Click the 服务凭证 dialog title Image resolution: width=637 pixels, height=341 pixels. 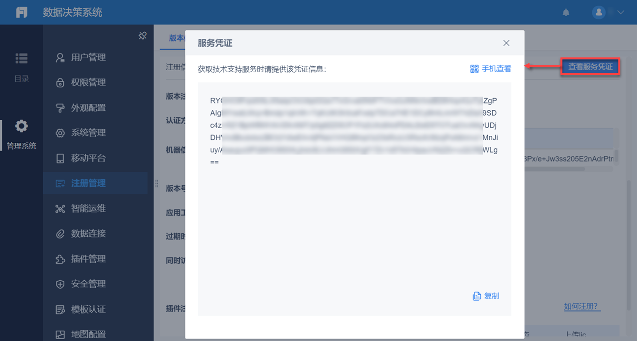click(215, 43)
